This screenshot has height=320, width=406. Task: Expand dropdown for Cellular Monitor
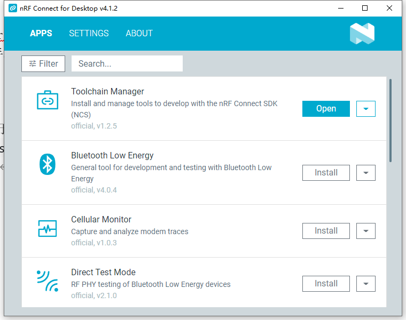point(365,231)
